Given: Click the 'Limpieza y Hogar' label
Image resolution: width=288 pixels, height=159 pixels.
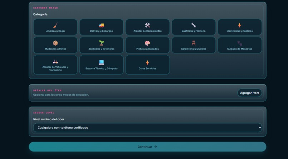Looking at the screenshot, I should 55,31.
